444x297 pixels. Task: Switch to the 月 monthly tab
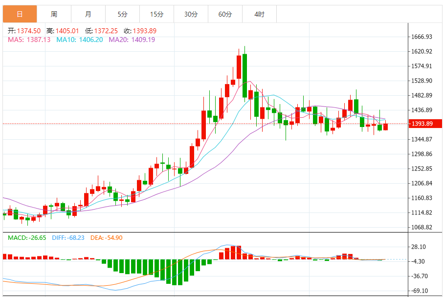(x=88, y=14)
